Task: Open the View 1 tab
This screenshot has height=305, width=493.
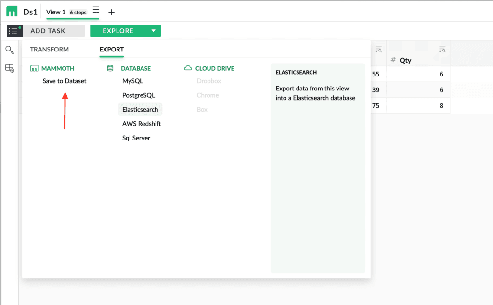Action: [x=56, y=12]
